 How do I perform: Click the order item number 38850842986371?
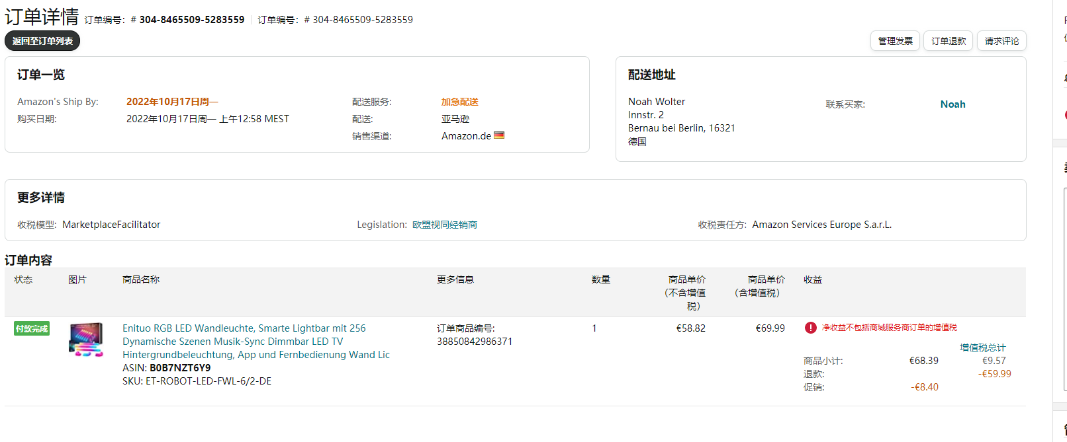tap(475, 342)
